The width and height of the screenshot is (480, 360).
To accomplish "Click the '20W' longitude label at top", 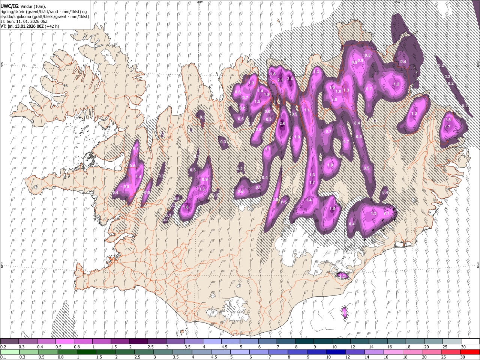I will [199, 2].
